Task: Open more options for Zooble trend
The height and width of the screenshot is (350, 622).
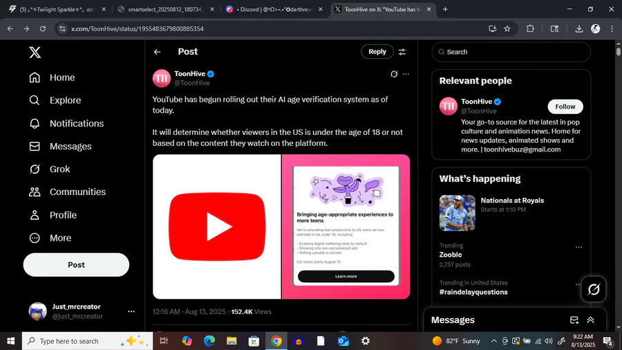Action: point(578,247)
